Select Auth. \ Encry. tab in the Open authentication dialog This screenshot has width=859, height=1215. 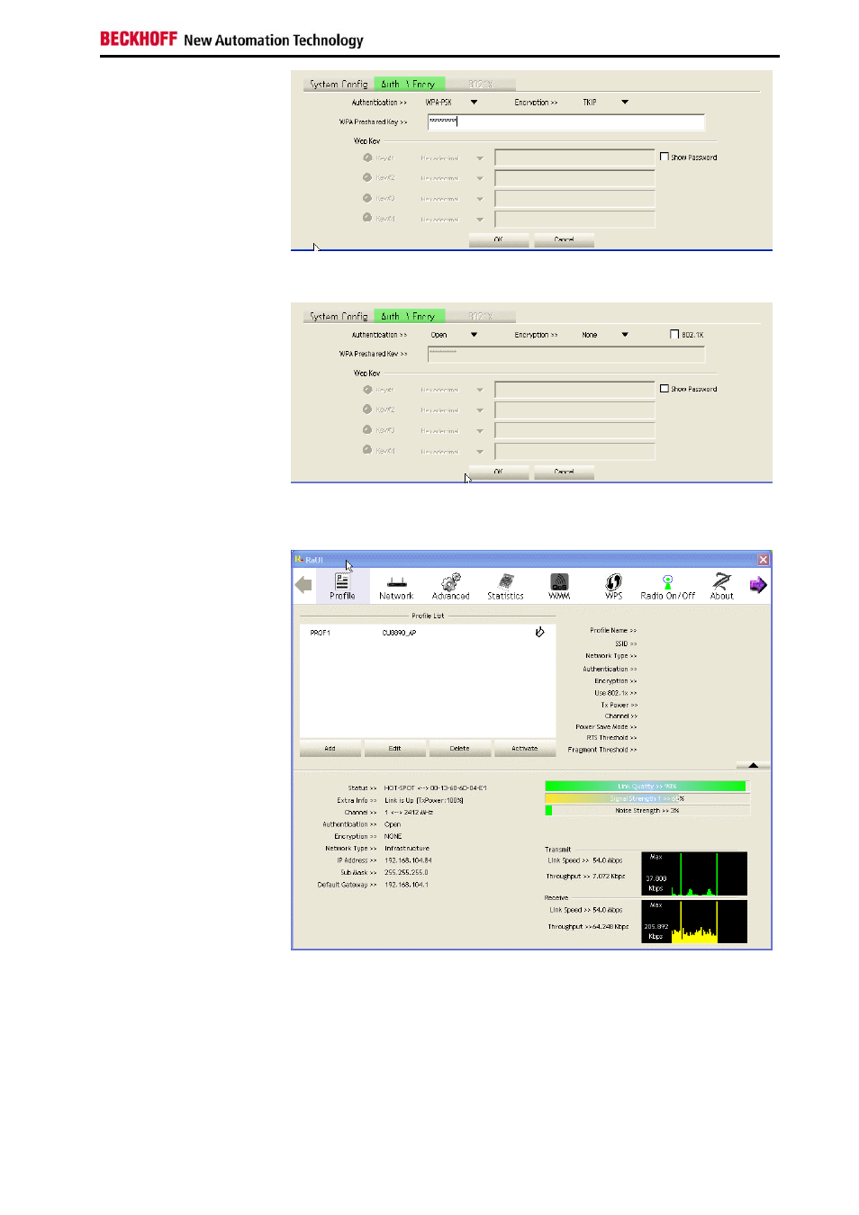(x=409, y=316)
